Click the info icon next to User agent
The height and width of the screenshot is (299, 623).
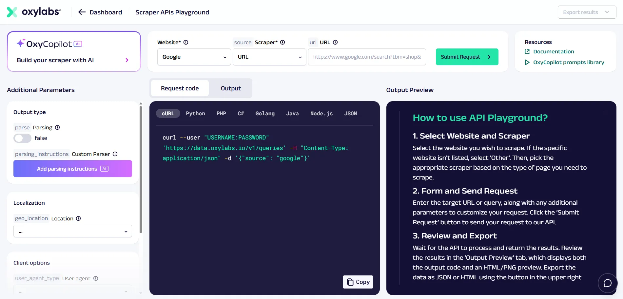point(96,278)
